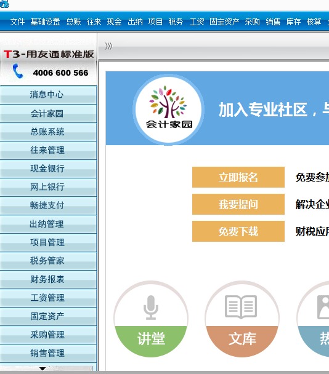Open 销售管理 from the sidebar
This screenshot has width=329, height=374.
[x=48, y=353]
